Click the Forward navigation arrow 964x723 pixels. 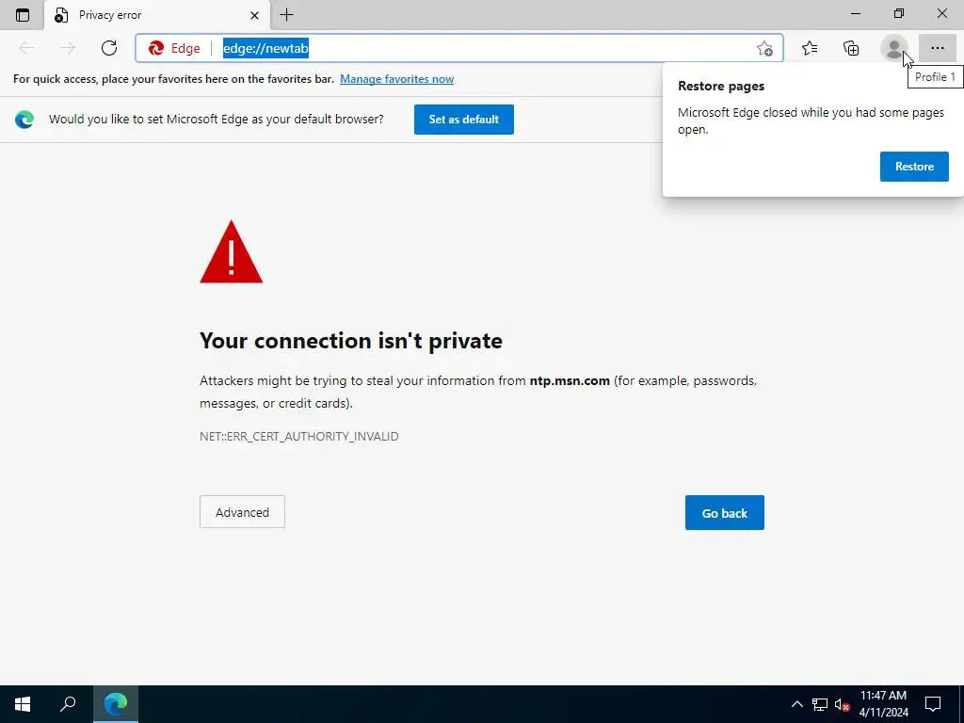68,48
